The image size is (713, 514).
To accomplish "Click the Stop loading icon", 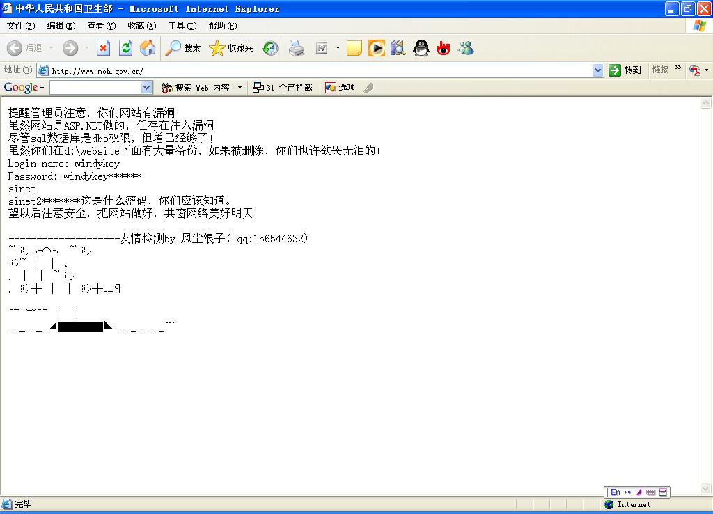I will [103, 48].
